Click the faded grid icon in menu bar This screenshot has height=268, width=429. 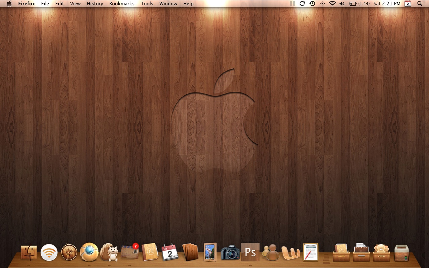pyautogui.click(x=292, y=4)
